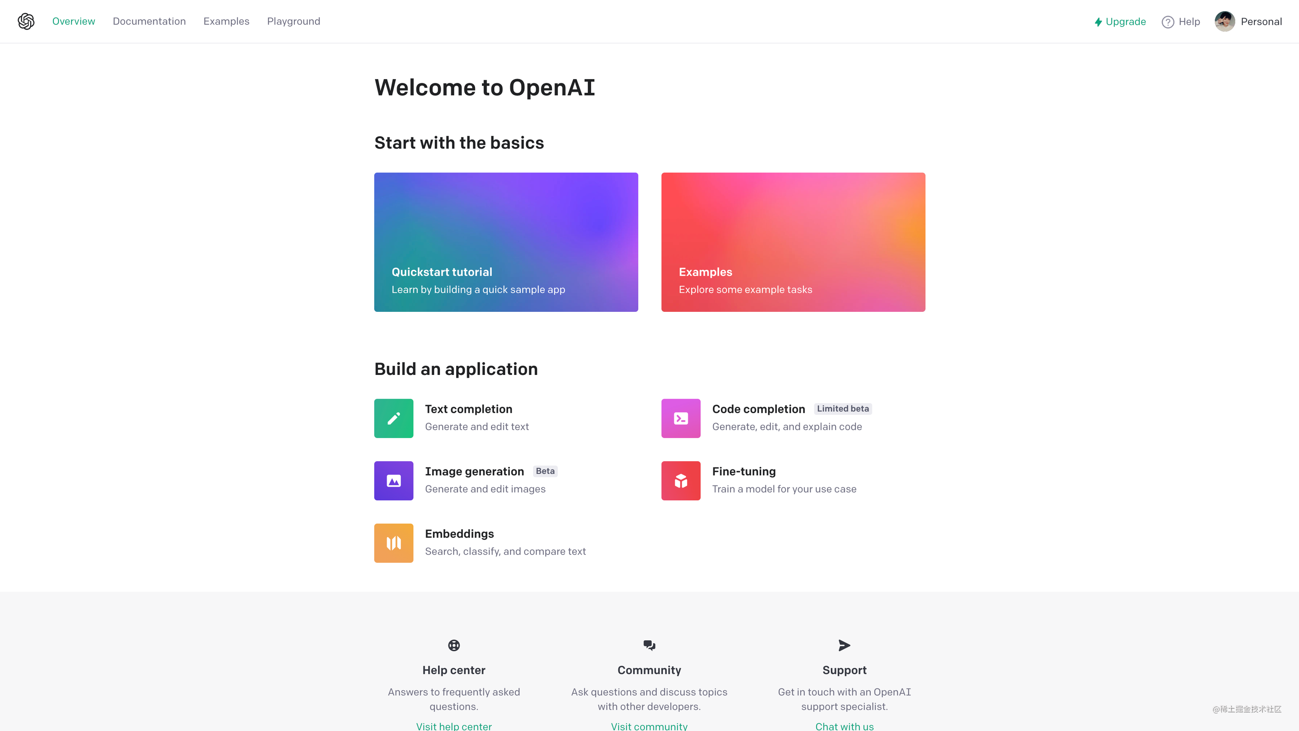Open the Personal account menu
Image resolution: width=1299 pixels, height=731 pixels.
[x=1261, y=21]
